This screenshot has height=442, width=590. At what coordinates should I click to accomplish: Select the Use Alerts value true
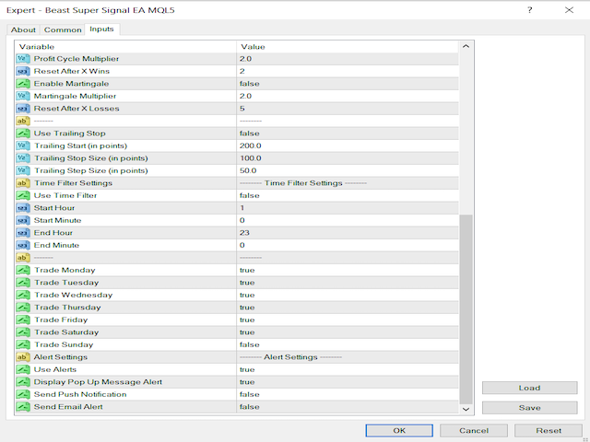[x=247, y=369]
